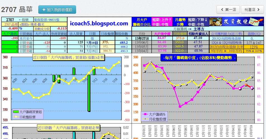The width and height of the screenshot is (266, 139).
Task: Click the 日收盤股價 yellow legend entry
Action: click(x=24, y=117)
